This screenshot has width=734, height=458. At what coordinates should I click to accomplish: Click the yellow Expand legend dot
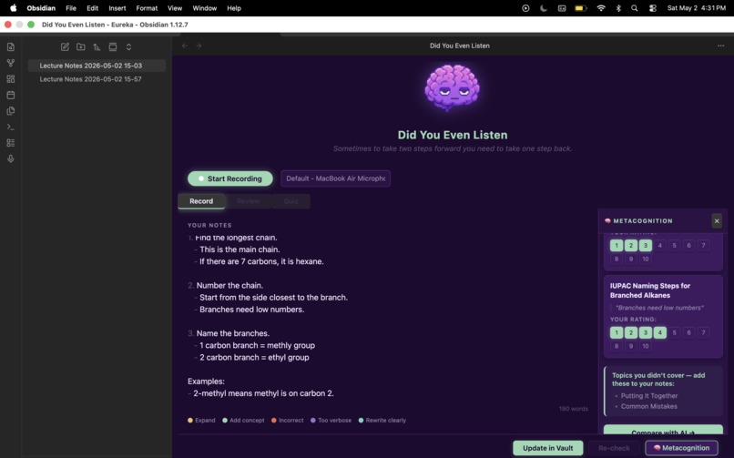[190, 420]
